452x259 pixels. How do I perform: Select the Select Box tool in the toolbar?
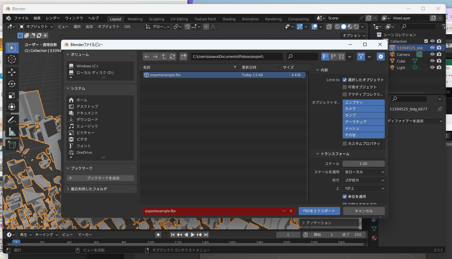coord(12,48)
